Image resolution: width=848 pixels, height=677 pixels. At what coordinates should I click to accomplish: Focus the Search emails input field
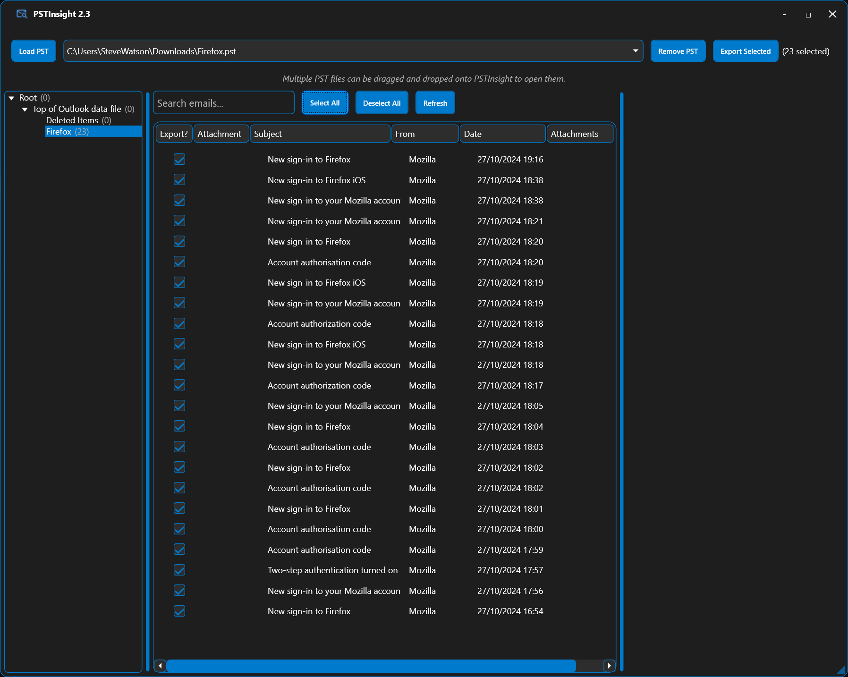tap(224, 103)
